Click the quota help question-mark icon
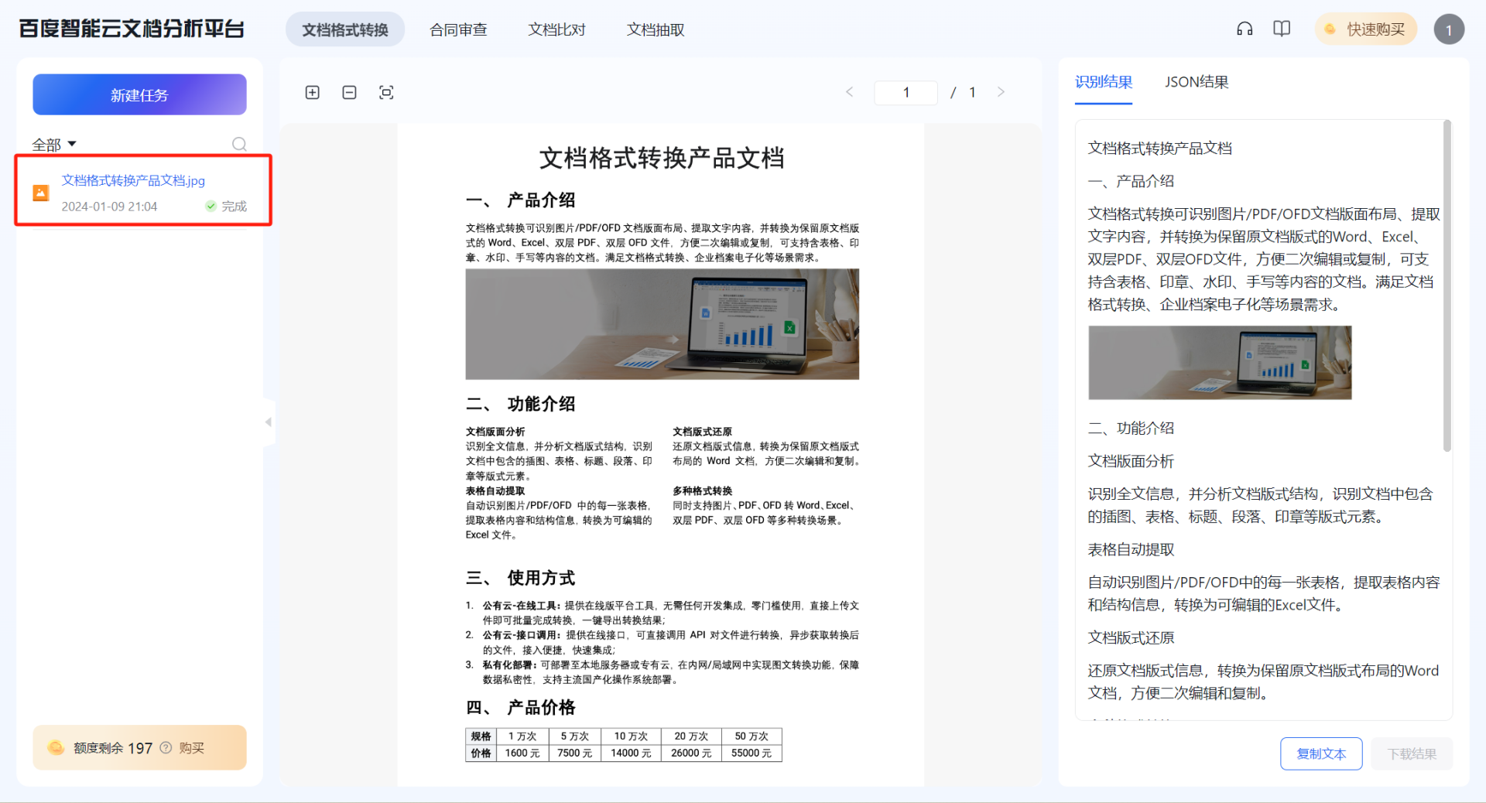The height and width of the screenshot is (803, 1486). 166,747
